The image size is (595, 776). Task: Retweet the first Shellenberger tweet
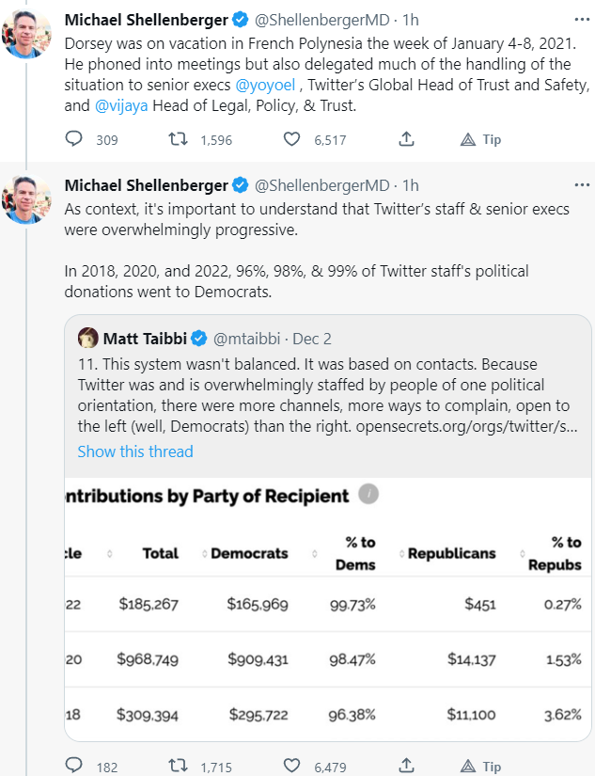tap(177, 139)
